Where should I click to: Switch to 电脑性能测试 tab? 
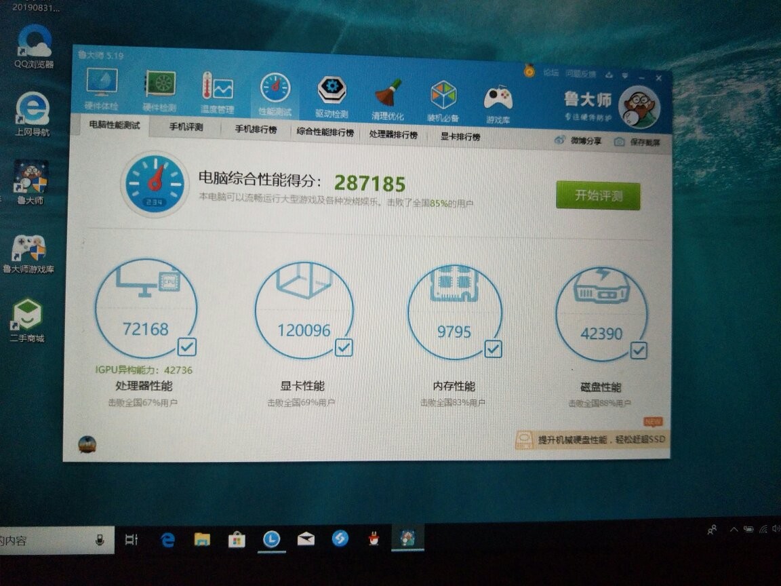pos(115,125)
